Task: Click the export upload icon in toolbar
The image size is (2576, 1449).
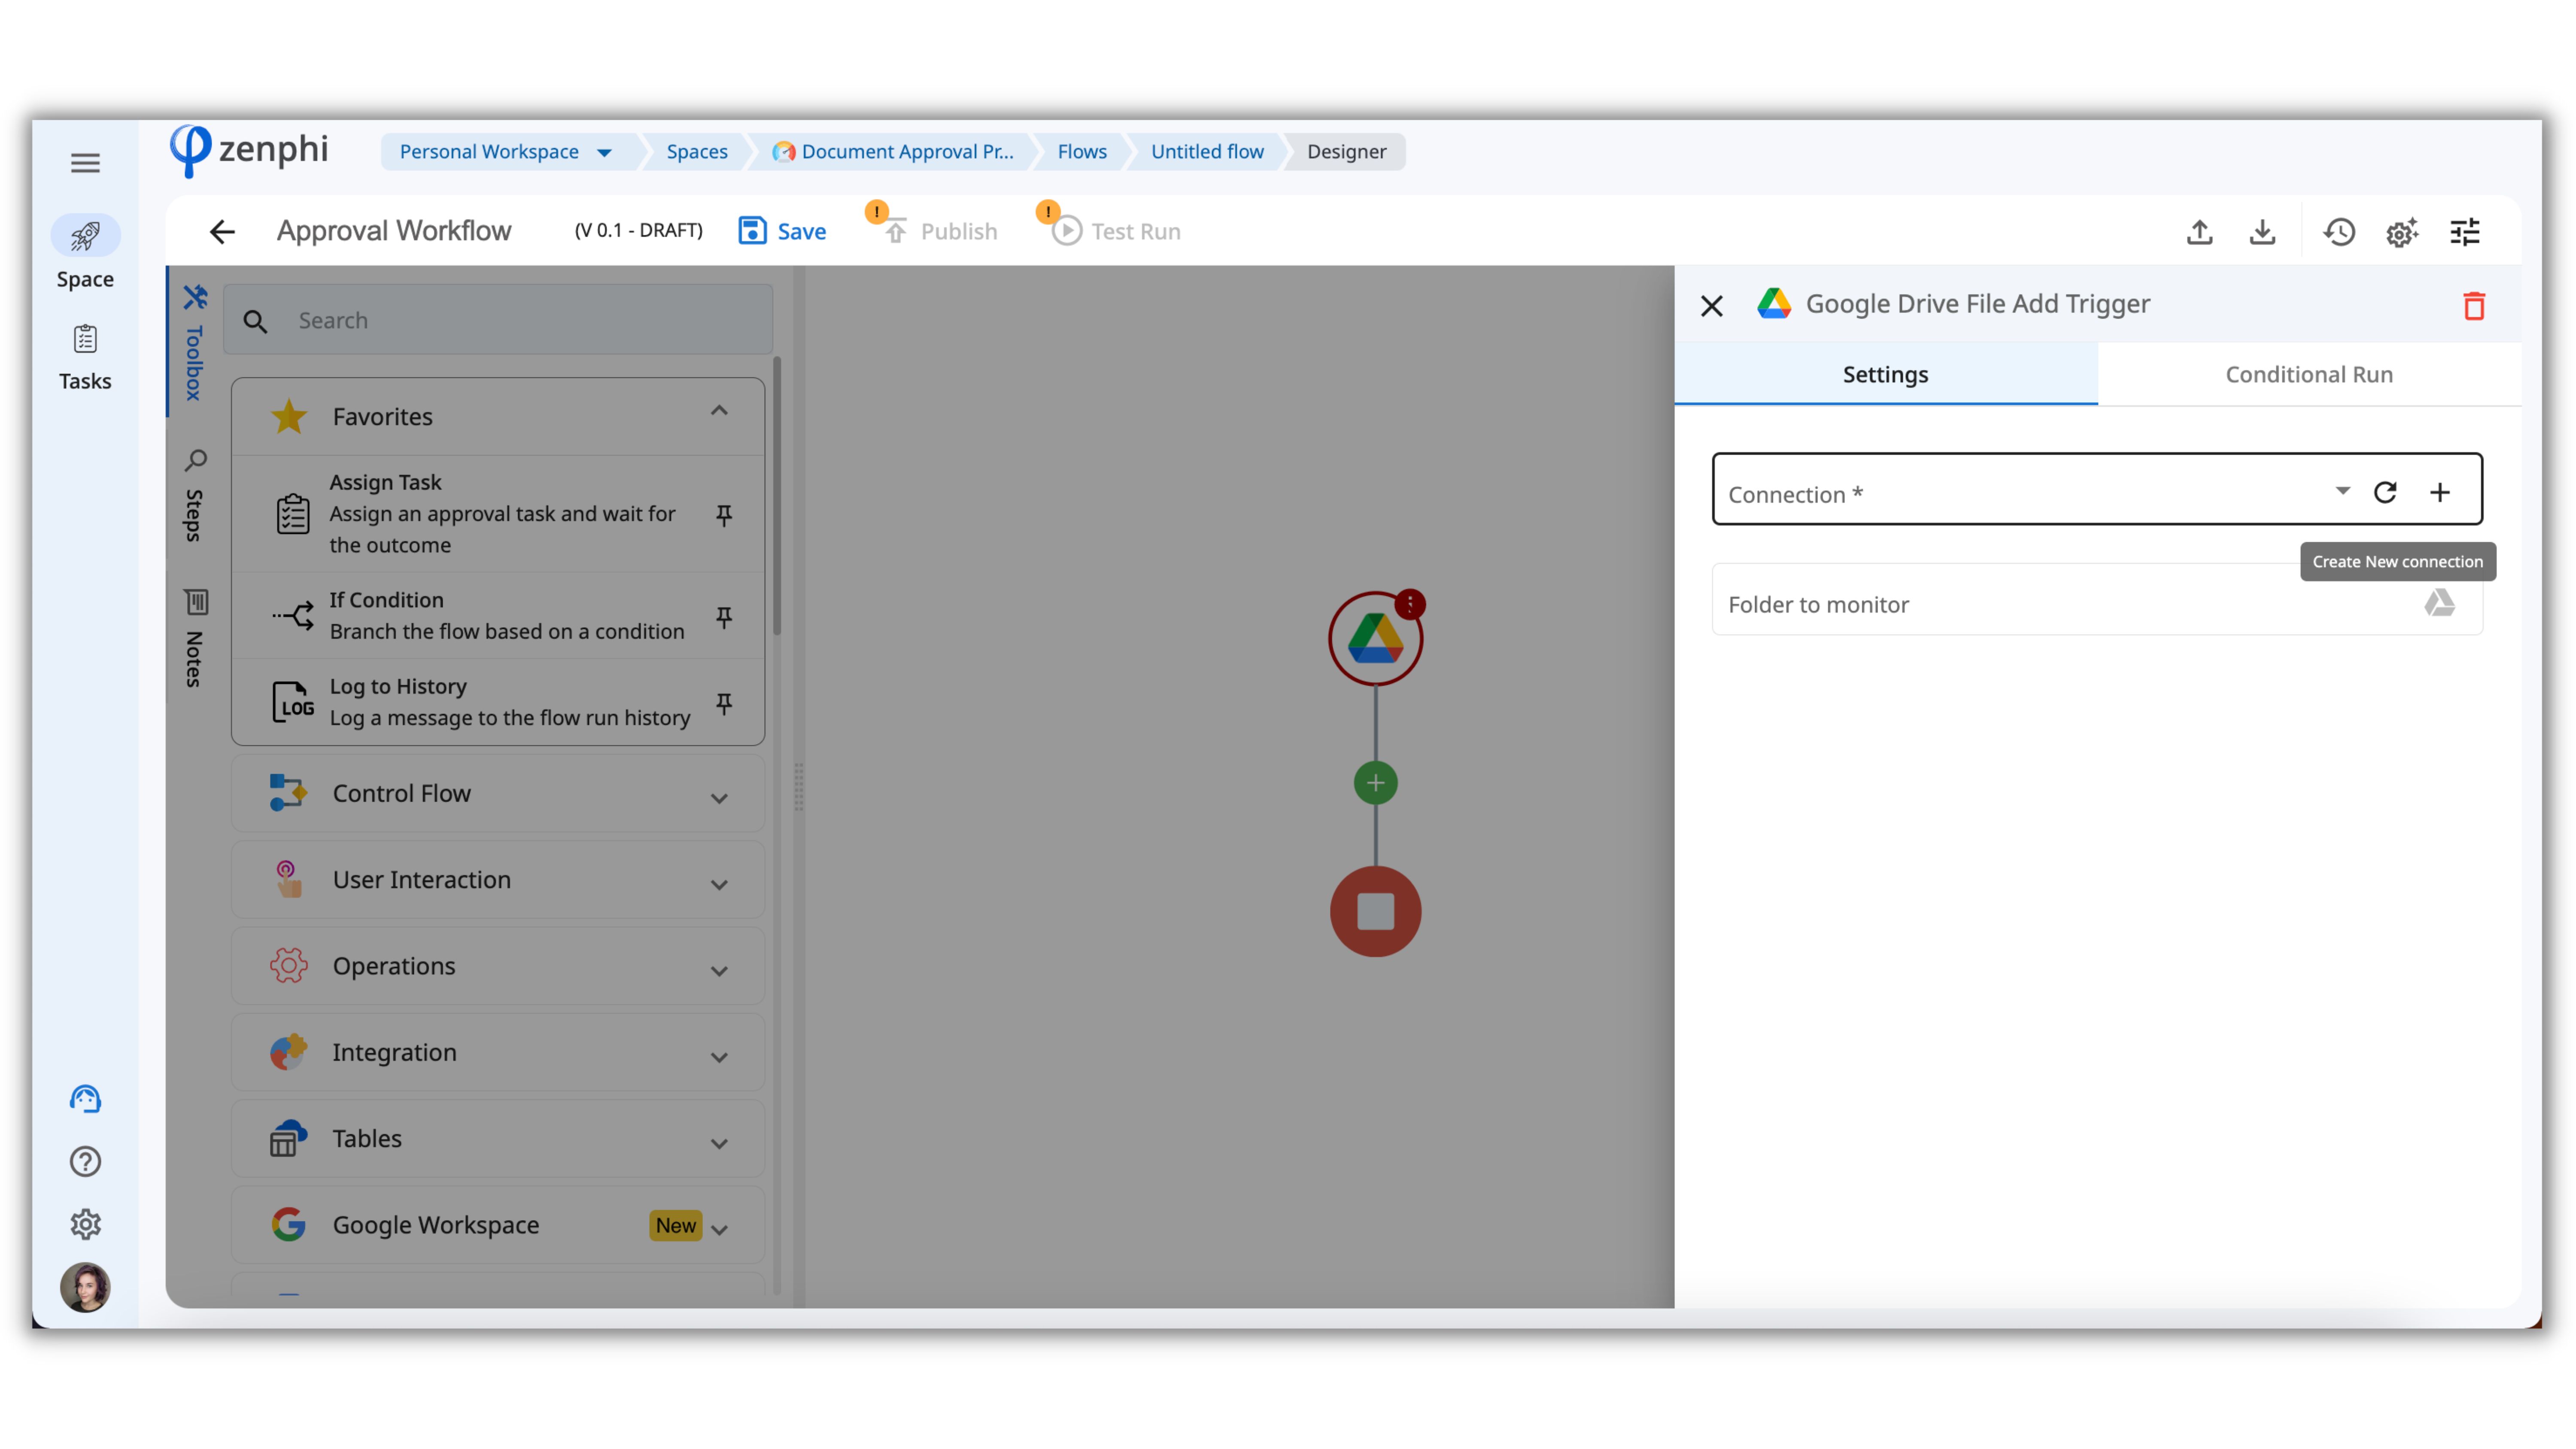Action: pyautogui.click(x=2199, y=232)
